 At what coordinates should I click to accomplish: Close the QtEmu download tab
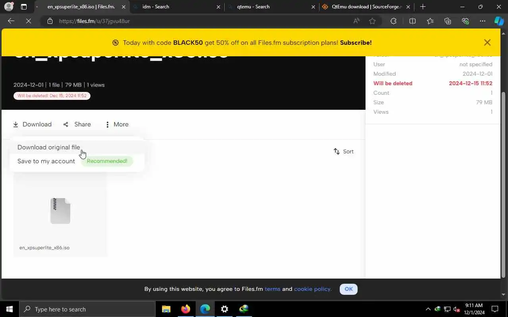[408, 7]
